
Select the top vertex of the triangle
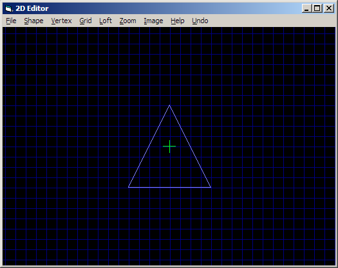[x=170, y=105]
